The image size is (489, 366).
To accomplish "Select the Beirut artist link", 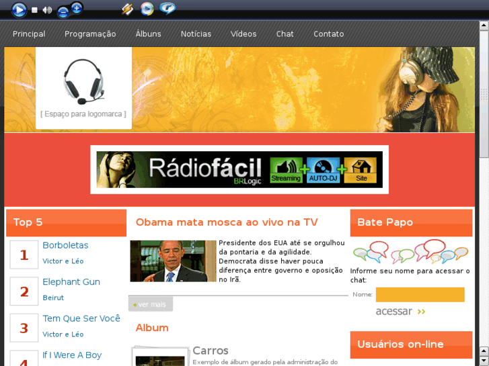I will click(53, 298).
